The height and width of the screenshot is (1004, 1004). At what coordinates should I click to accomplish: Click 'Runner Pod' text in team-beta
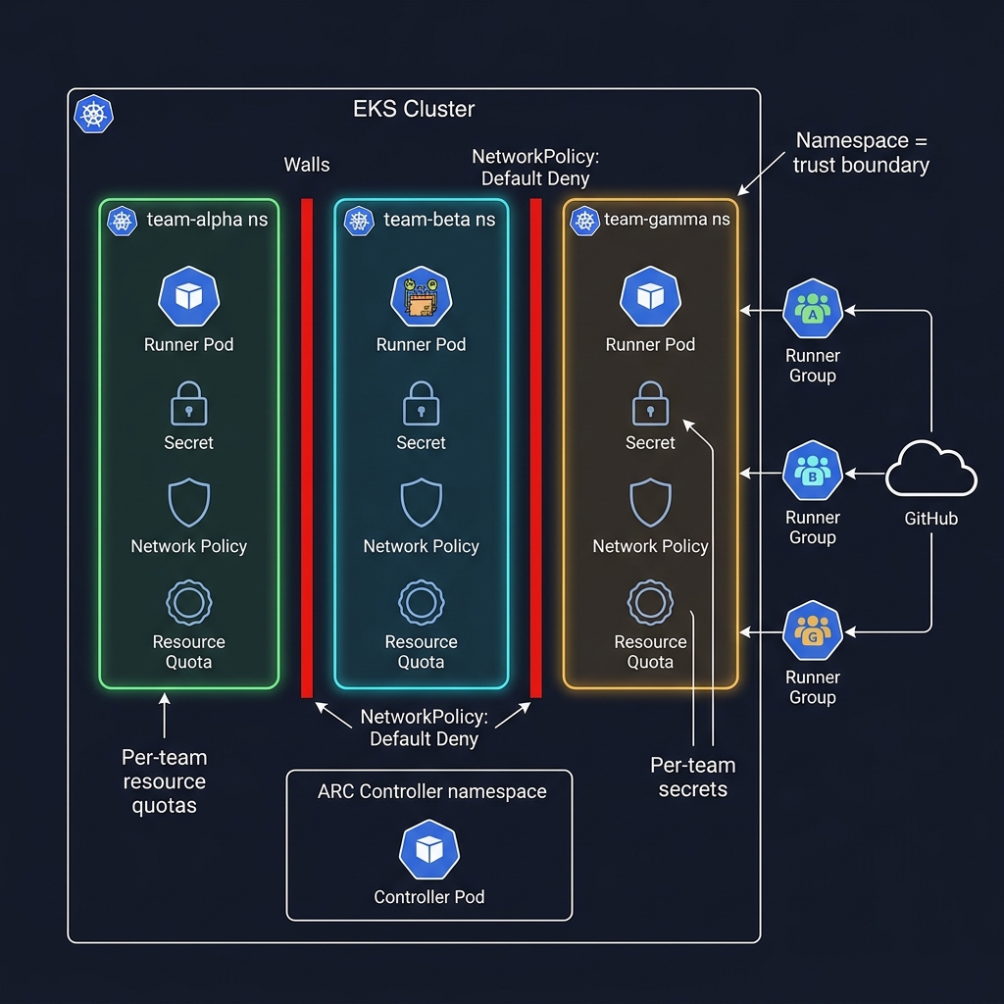pyautogui.click(x=422, y=344)
